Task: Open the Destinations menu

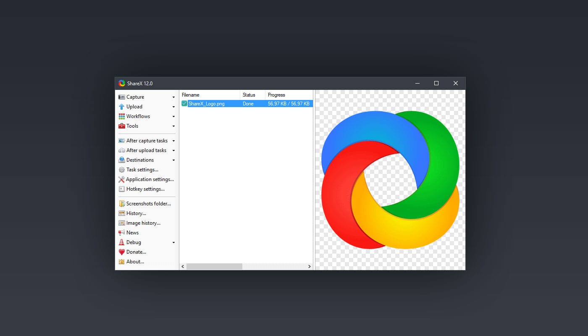Action: [147, 160]
